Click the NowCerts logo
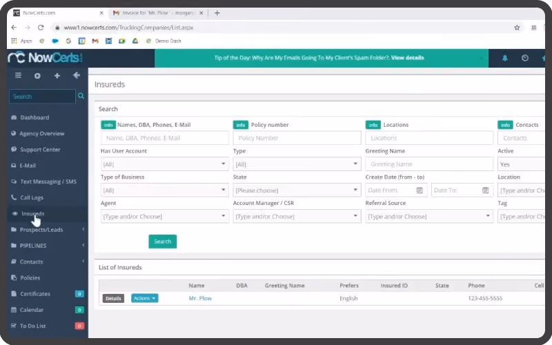 tap(45, 58)
